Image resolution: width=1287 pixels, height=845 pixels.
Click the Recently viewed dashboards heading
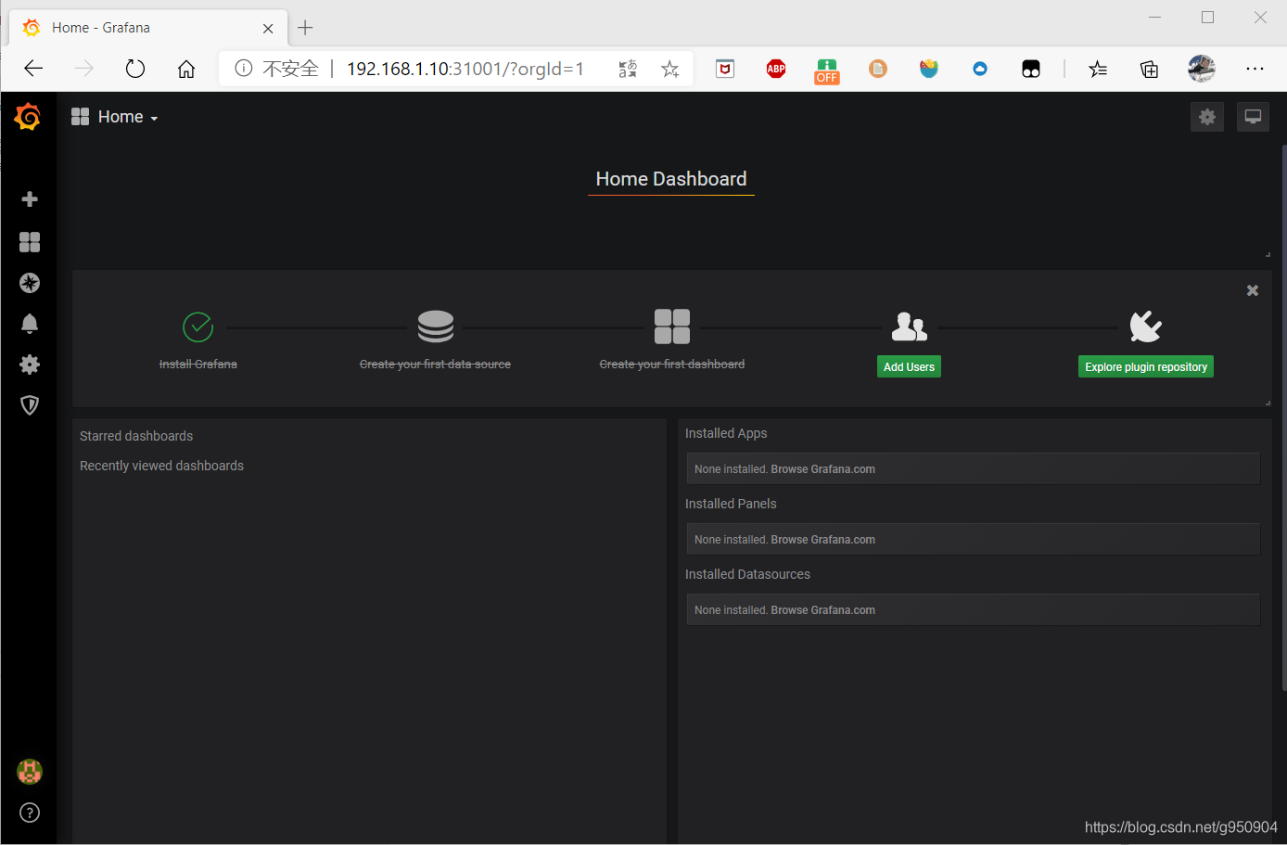pos(161,466)
